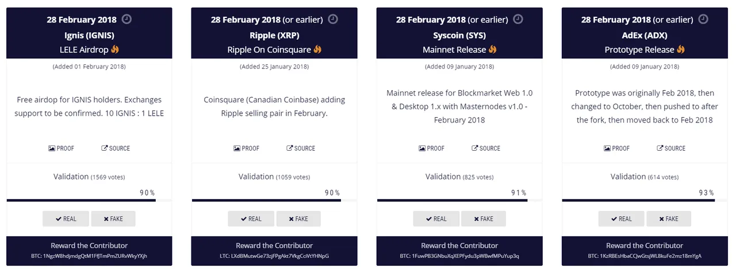Image resolution: width=736 pixels, height=272 pixels.
Task: Click Reward the Contributor LTC address
Action: pos(274,256)
